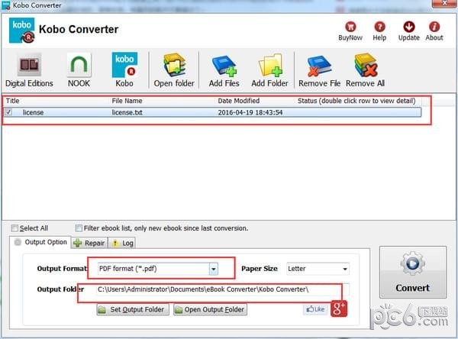
Task: Open the Output Format dropdown
Action: [x=214, y=269]
